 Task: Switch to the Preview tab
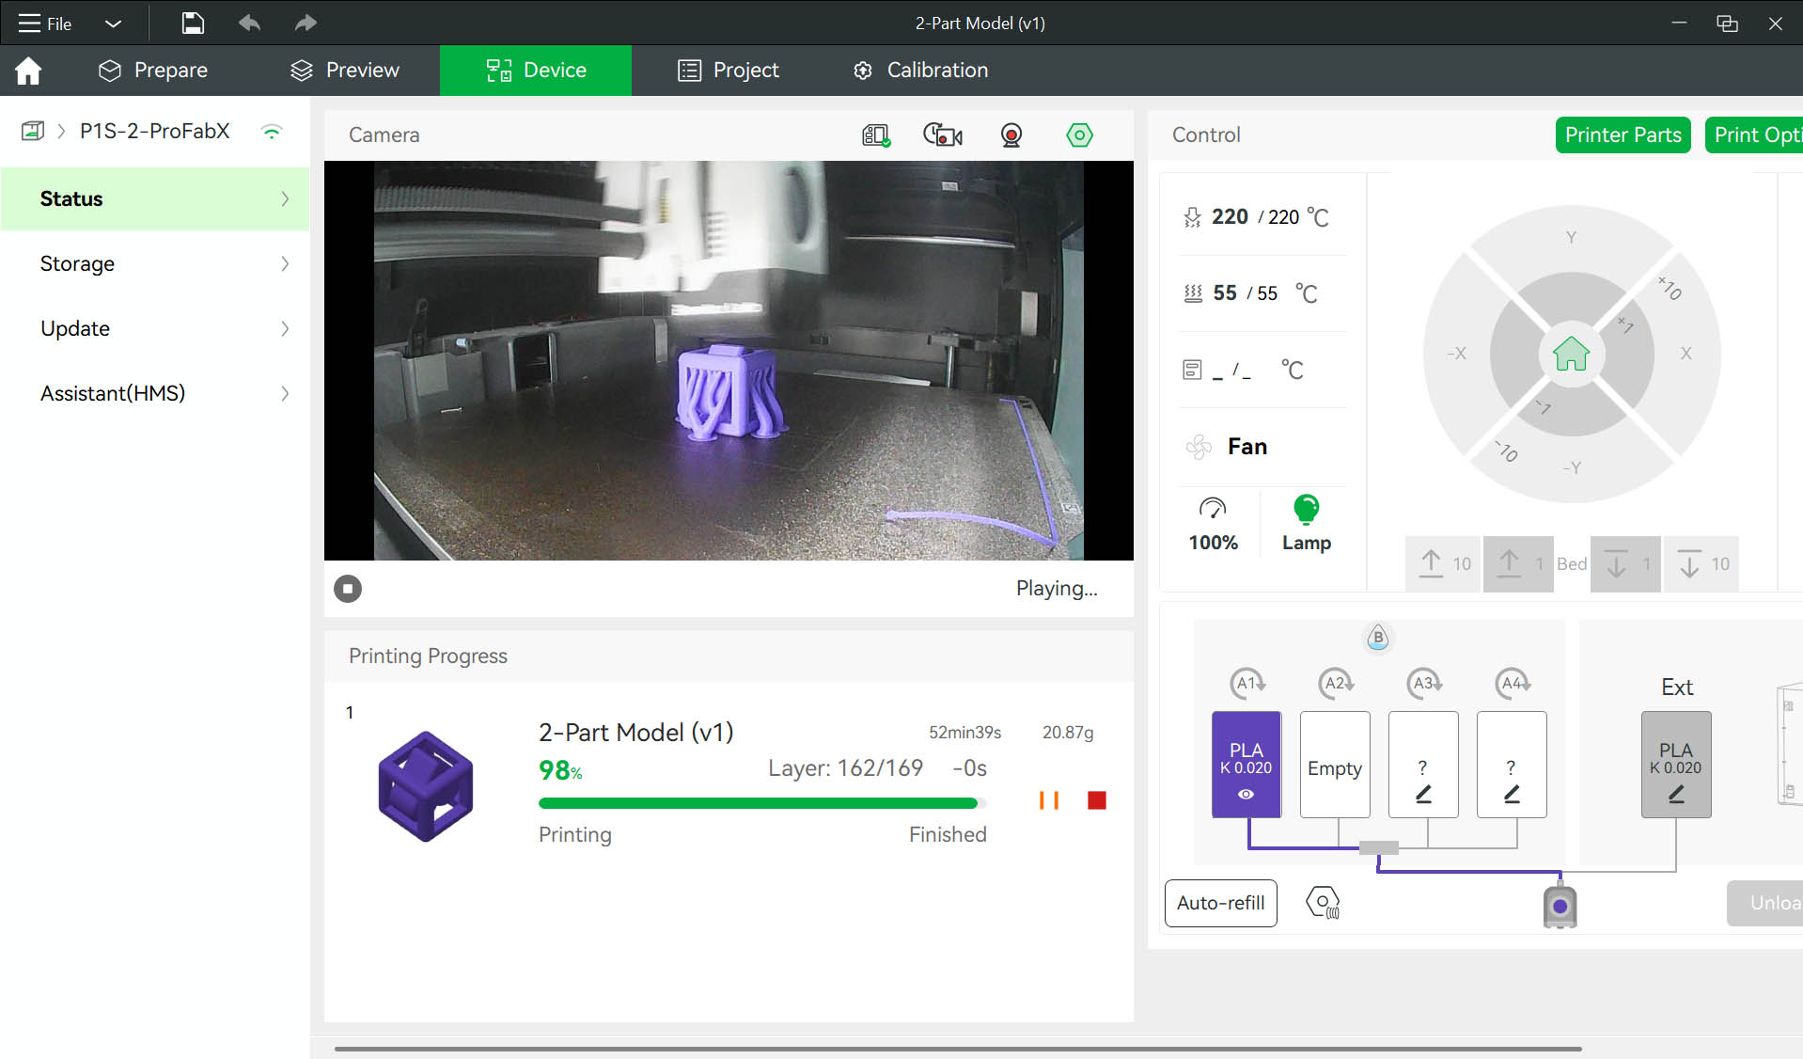345,71
